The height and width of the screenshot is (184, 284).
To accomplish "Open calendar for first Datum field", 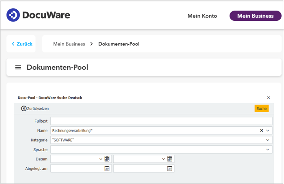I will point(107,159).
